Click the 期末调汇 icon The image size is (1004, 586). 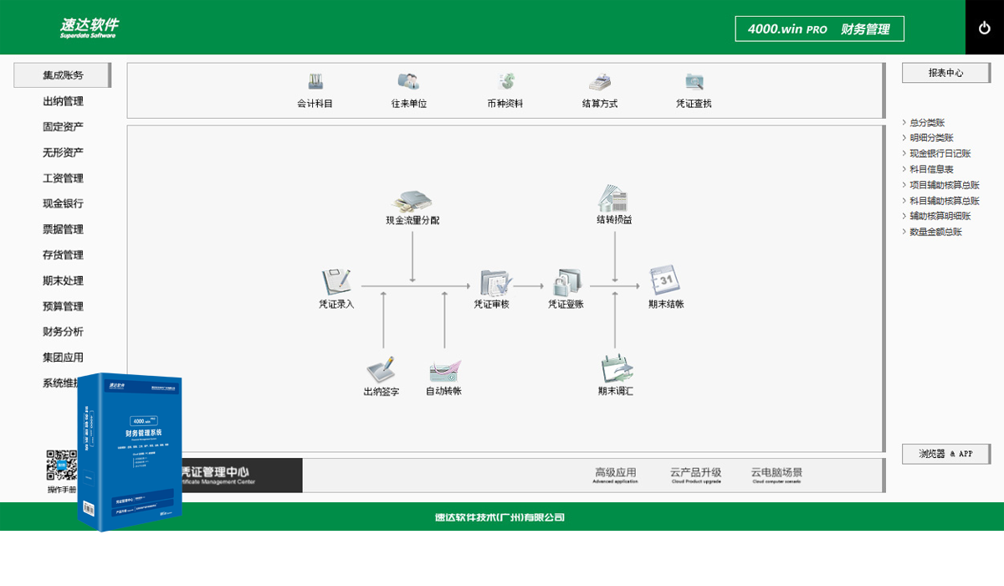point(616,369)
